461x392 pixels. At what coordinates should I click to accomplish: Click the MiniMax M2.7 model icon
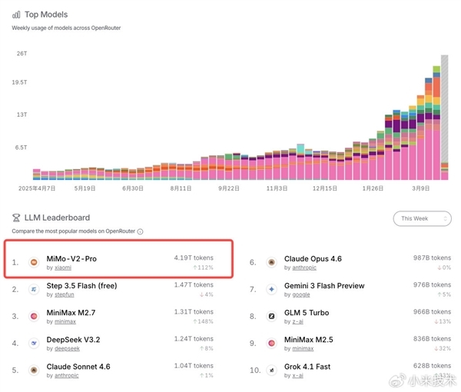(34, 316)
